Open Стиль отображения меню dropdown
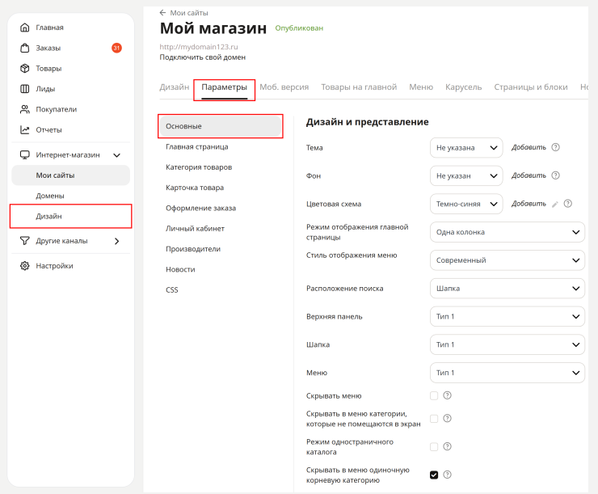This screenshot has height=494, width=598. (507, 260)
